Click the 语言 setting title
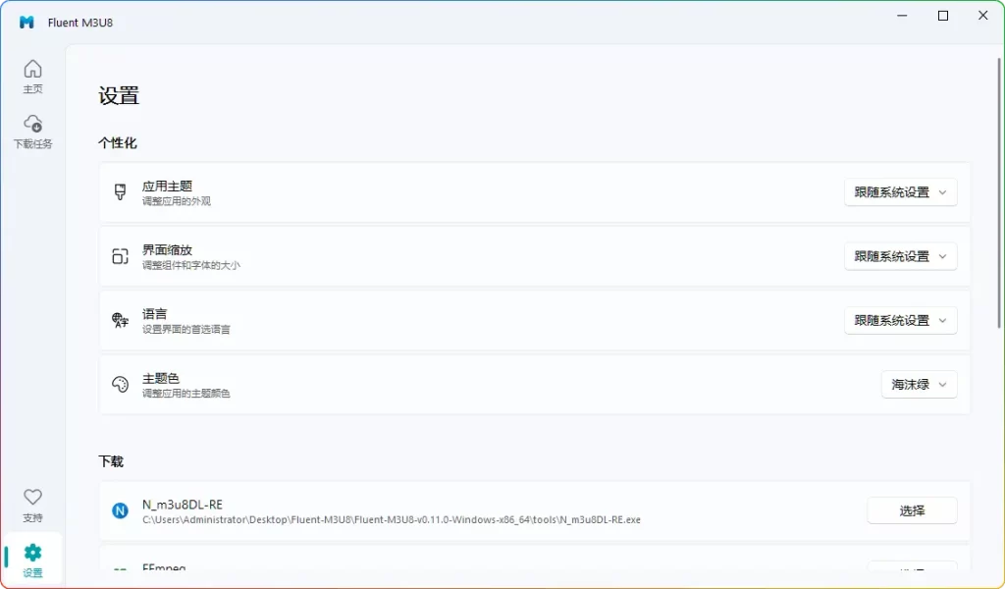The height and width of the screenshot is (589, 1005). tap(154, 314)
